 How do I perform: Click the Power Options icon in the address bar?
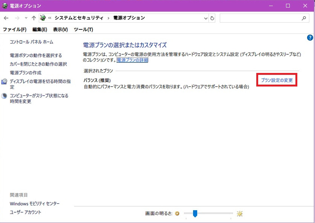[x=42, y=18]
